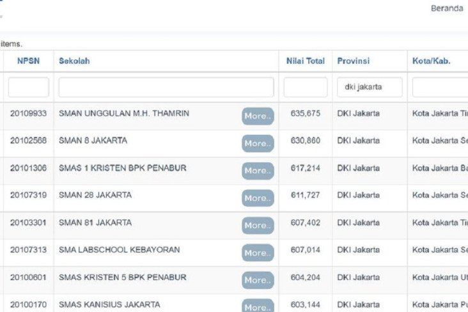
Task: Select NPSN 20102568 cell
Action: (x=28, y=141)
